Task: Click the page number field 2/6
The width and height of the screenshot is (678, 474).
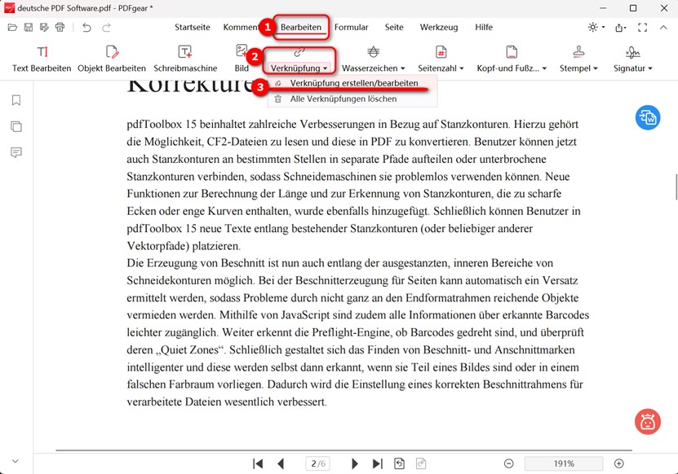Action: 318,463
